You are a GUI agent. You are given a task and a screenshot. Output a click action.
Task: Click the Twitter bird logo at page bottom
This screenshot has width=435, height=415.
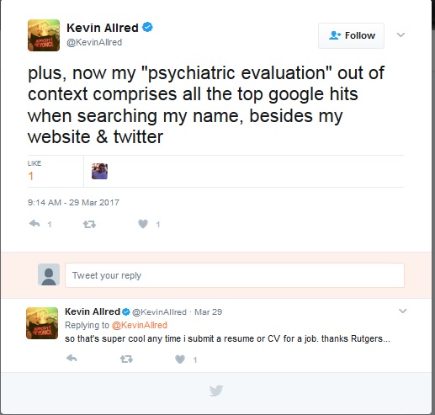(x=216, y=391)
